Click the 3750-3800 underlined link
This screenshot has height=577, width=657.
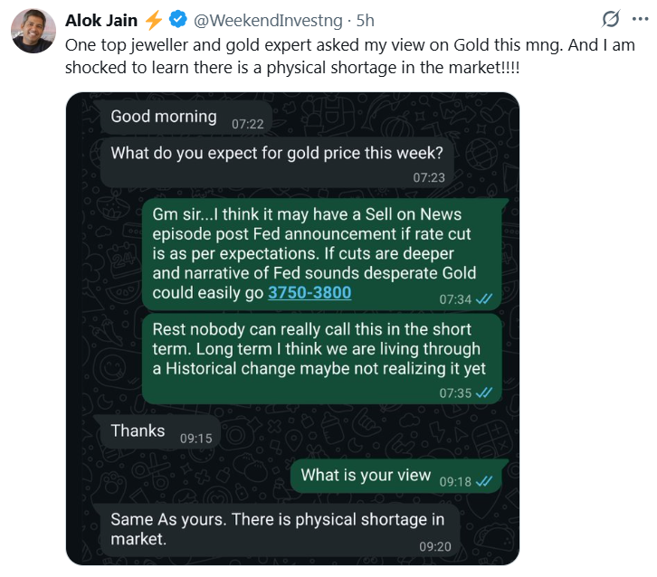point(309,292)
